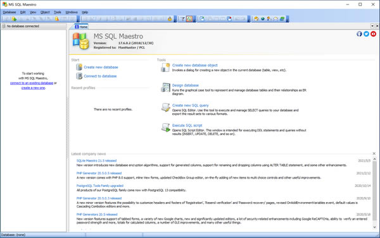Click the news scrollbar down arrow
Screen dimensions: 380x238
[374, 227]
